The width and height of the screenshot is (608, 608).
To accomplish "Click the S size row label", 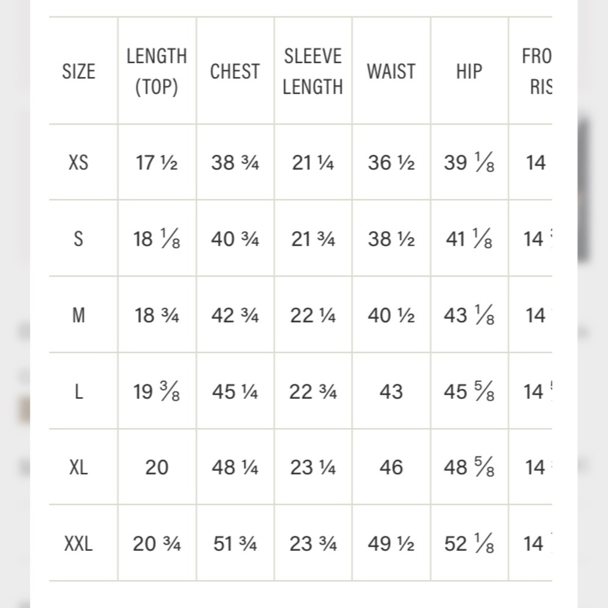I will [78, 238].
